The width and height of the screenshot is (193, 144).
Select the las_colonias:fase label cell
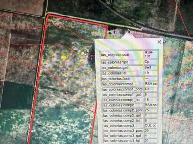[x=123, y=79]
